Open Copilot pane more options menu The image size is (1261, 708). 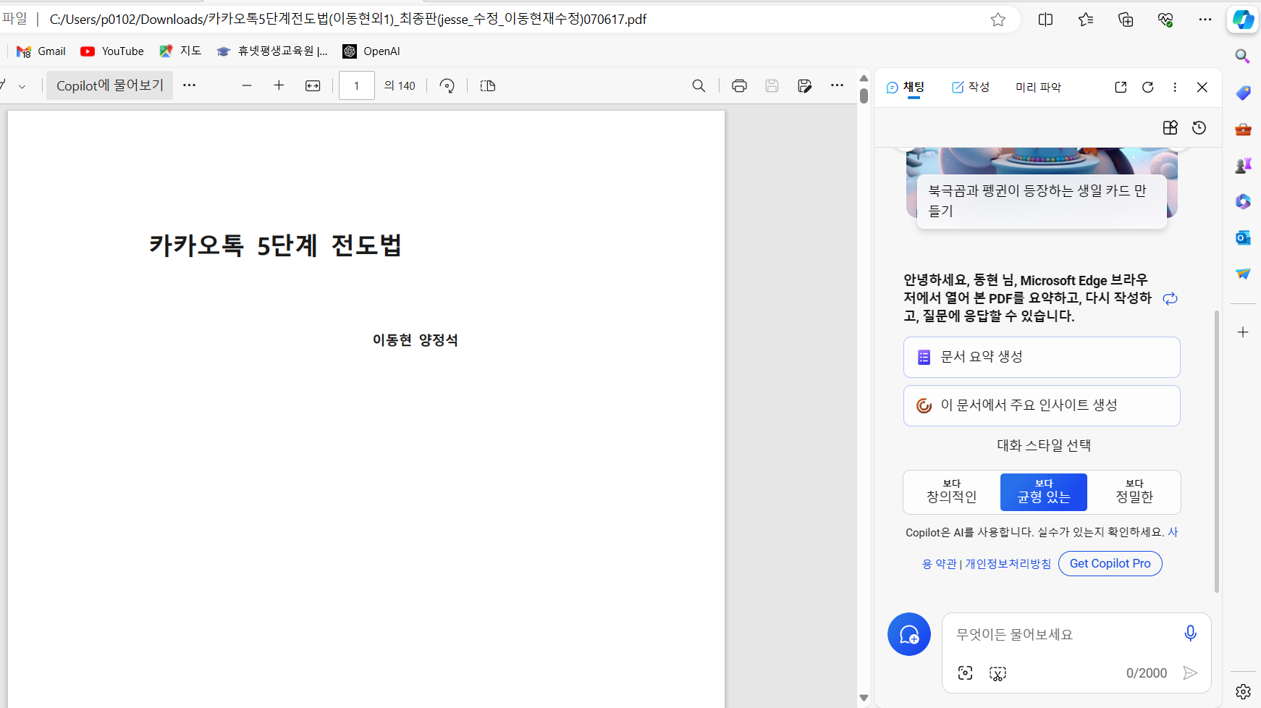[1175, 87]
